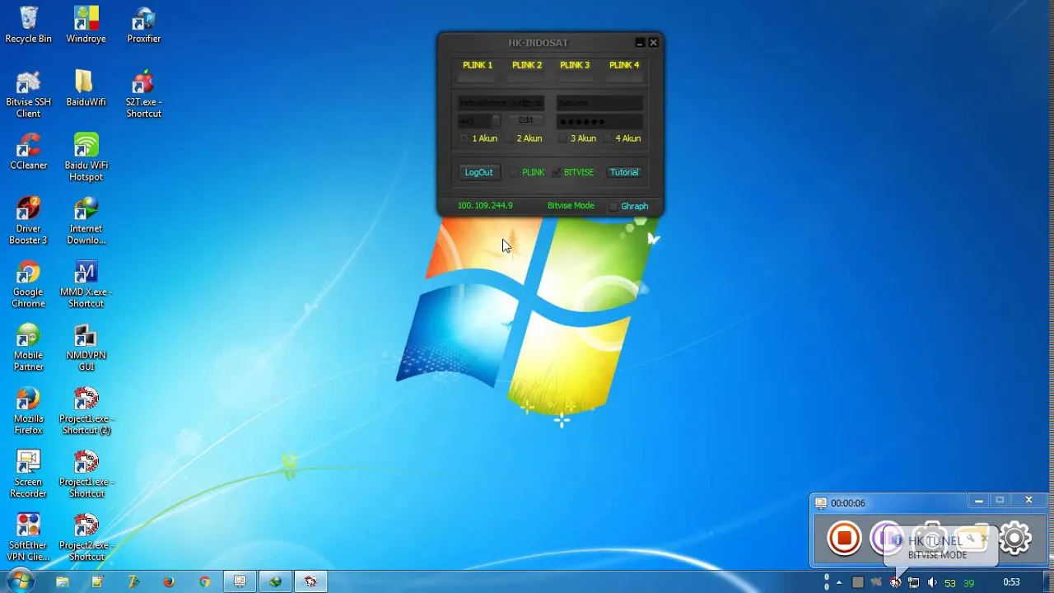The height and width of the screenshot is (593, 1054).
Task: Select Bitvise SSH Client desktop icon
Action: [x=28, y=94]
